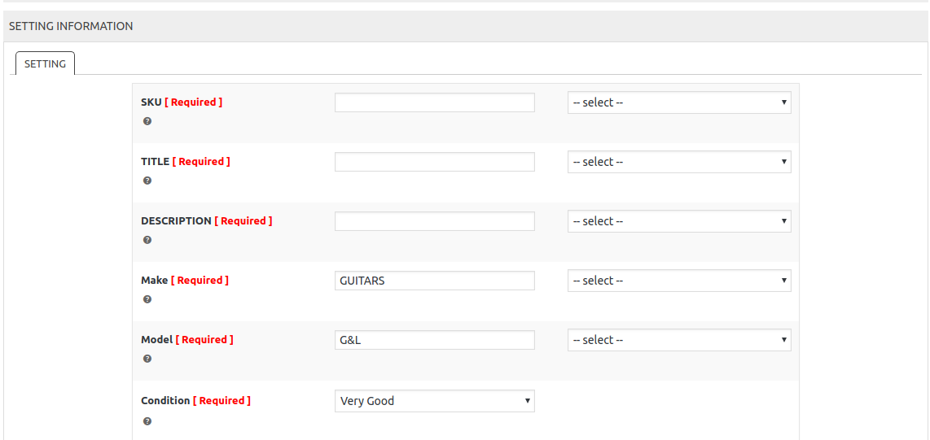
Task: Click the help icon under SKU
Action: point(147,121)
